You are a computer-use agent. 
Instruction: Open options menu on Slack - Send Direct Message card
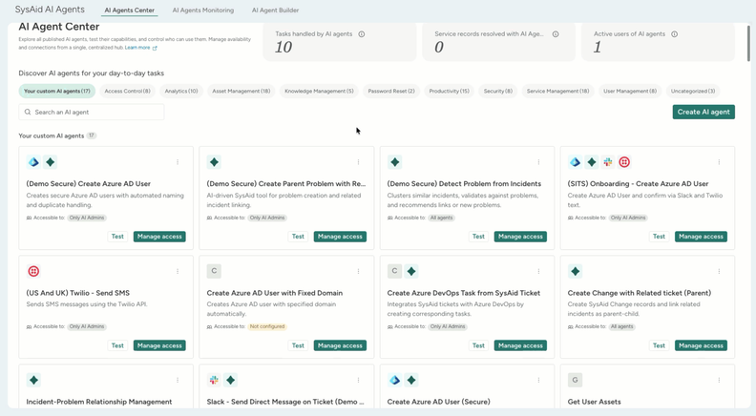pos(358,381)
